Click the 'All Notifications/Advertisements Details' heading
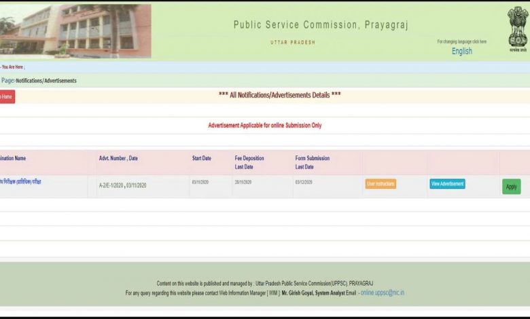 point(279,95)
